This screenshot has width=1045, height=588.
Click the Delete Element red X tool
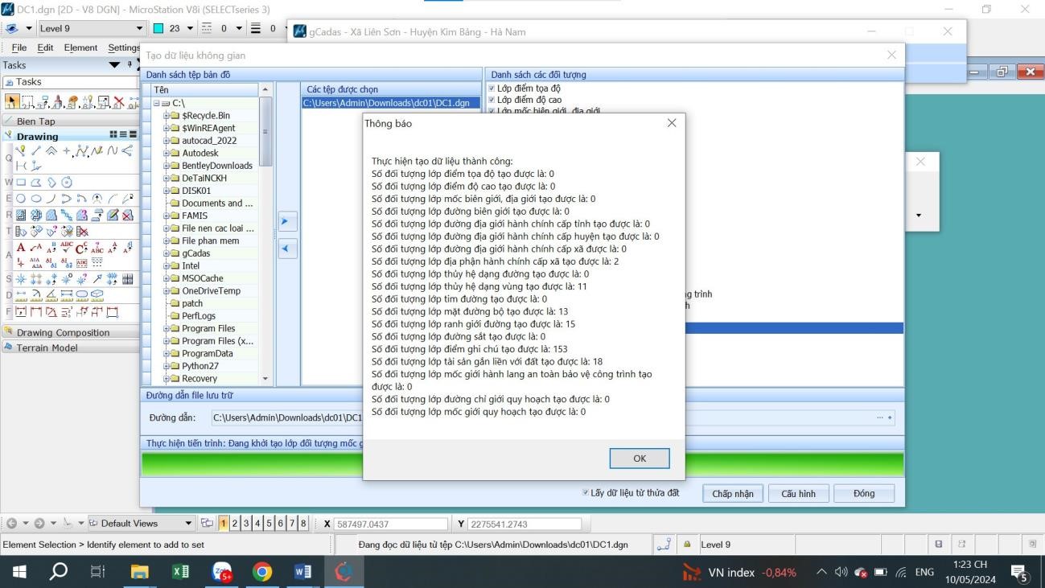point(119,102)
